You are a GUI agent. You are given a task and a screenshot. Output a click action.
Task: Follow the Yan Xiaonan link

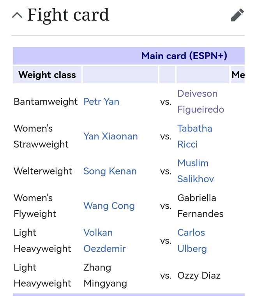pyautogui.click(x=111, y=136)
